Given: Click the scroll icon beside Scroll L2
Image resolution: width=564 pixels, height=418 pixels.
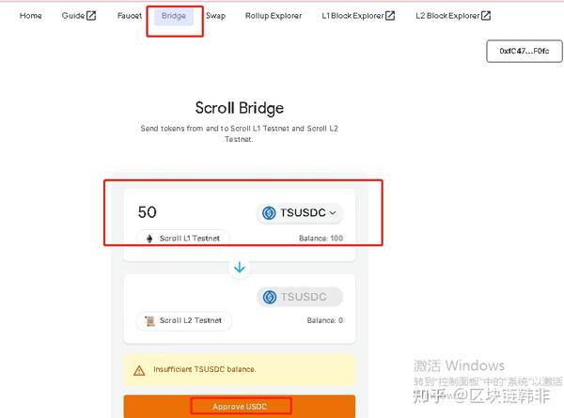Looking at the screenshot, I should tap(149, 320).
